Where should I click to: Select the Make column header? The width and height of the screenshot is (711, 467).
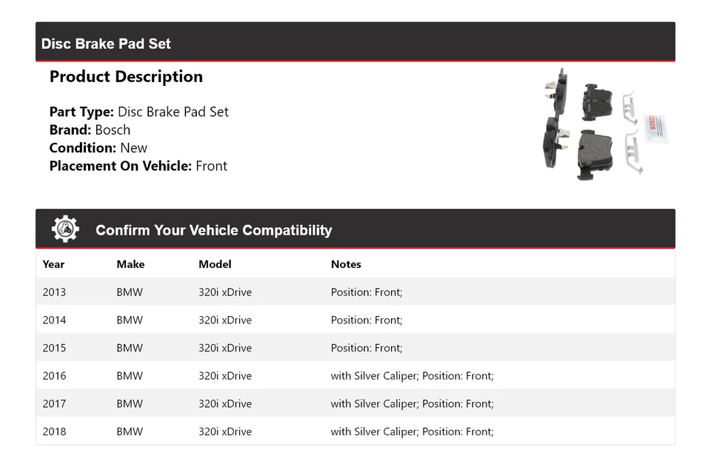[130, 264]
